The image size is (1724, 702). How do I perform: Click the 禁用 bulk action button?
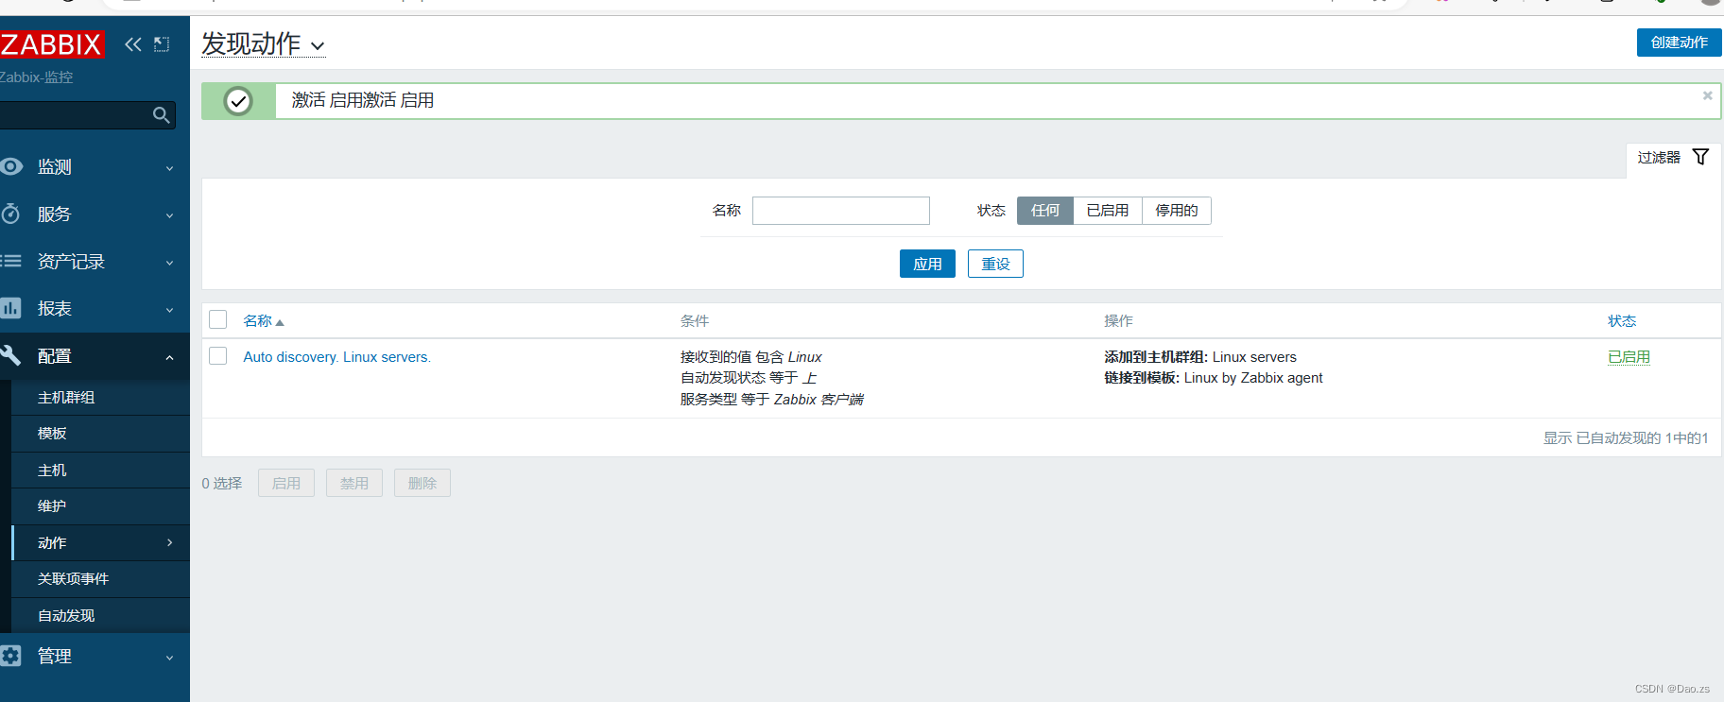354,483
